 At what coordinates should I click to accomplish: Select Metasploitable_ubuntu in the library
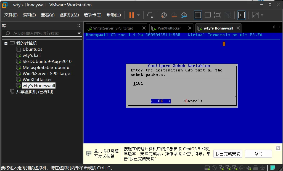(x=46, y=68)
